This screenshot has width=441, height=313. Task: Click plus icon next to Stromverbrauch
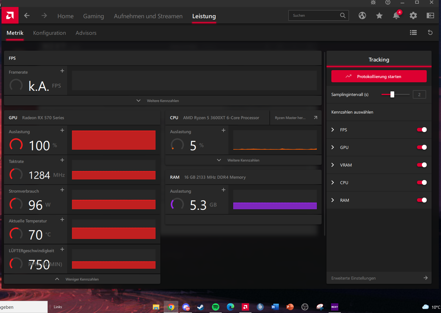pos(62,190)
